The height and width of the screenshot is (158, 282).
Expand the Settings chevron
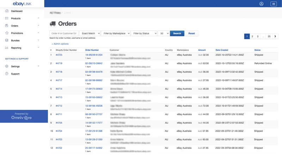(x=38, y=66)
